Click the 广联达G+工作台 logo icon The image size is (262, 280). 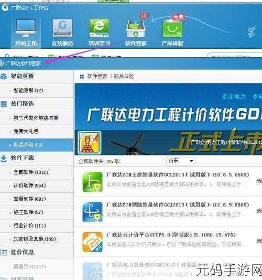[5, 7]
